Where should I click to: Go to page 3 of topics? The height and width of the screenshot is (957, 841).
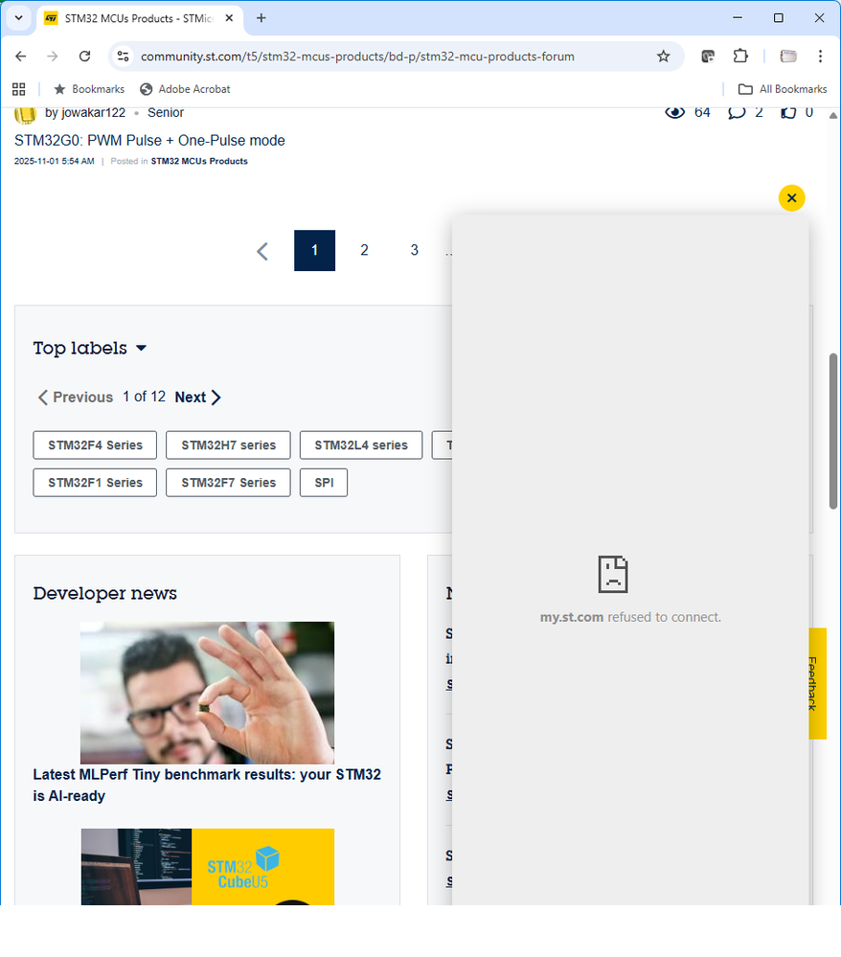(415, 250)
